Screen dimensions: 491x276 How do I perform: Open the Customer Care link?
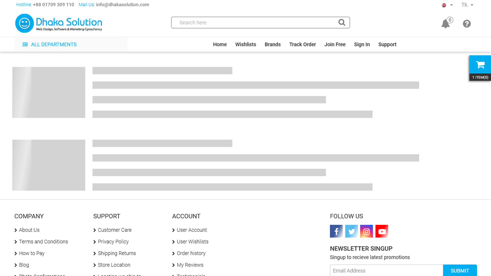[x=115, y=230]
